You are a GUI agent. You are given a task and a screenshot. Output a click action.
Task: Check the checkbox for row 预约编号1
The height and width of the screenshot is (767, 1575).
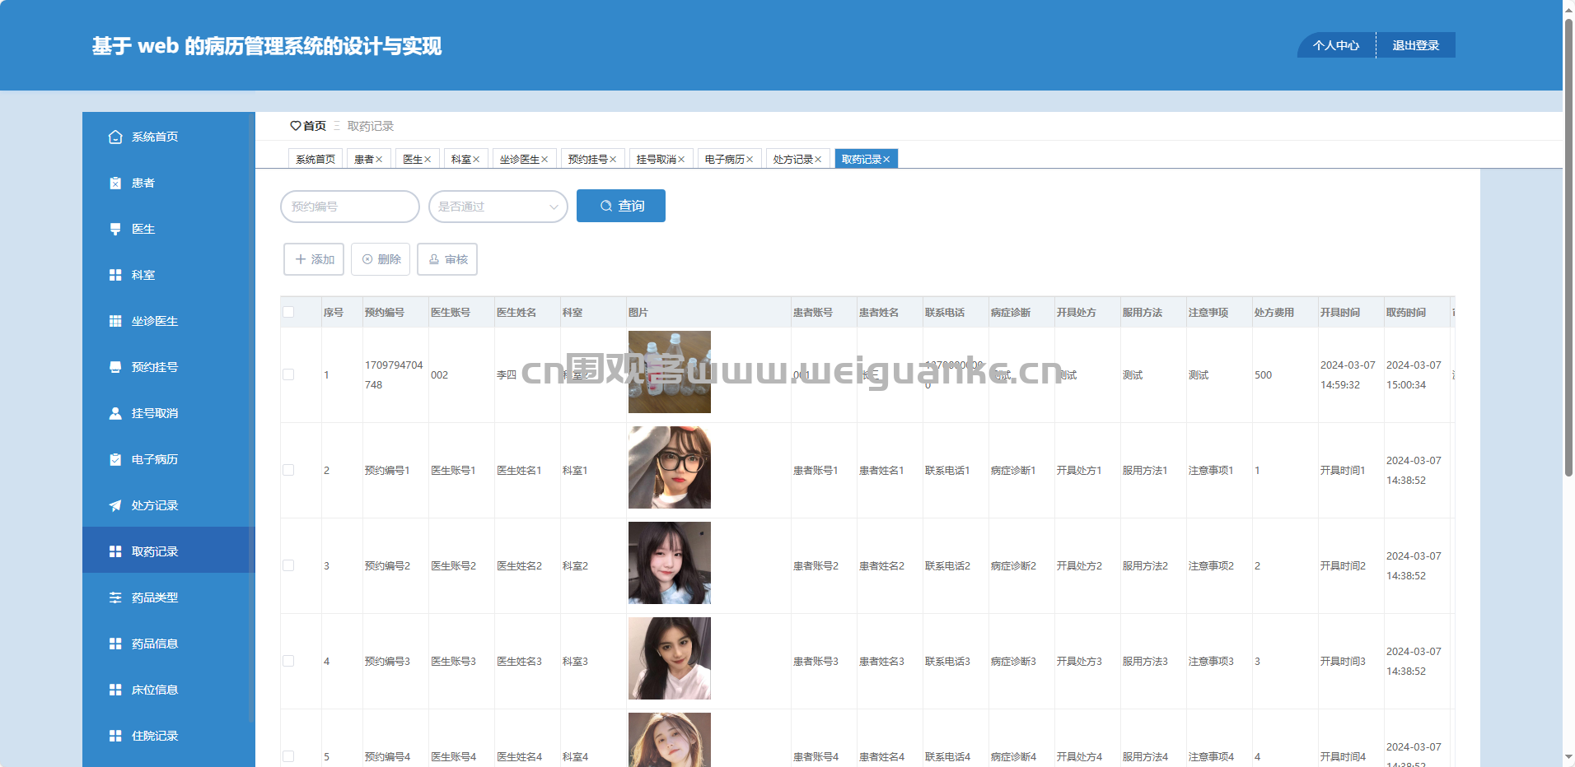(x=288, y=470)
